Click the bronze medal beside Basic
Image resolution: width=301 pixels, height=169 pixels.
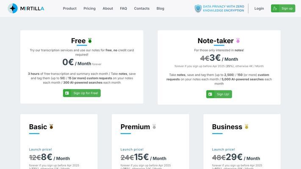(51, 126)
